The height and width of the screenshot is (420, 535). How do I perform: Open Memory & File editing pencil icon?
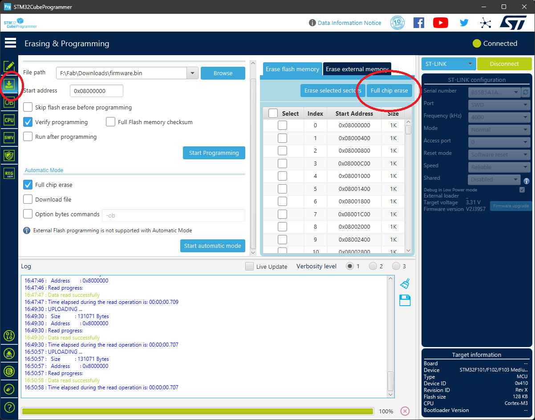click(9, 66)
